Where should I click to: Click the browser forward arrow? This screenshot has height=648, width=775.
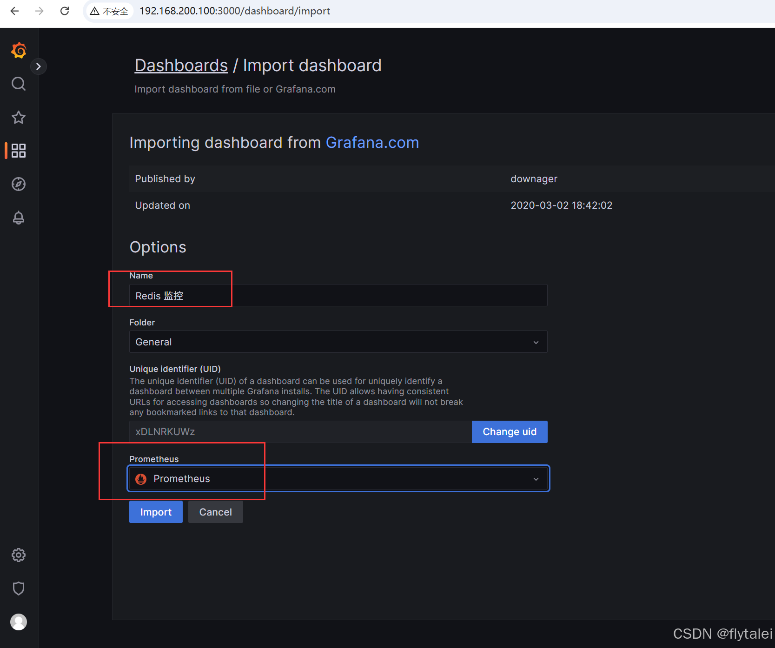pos(40,11)
